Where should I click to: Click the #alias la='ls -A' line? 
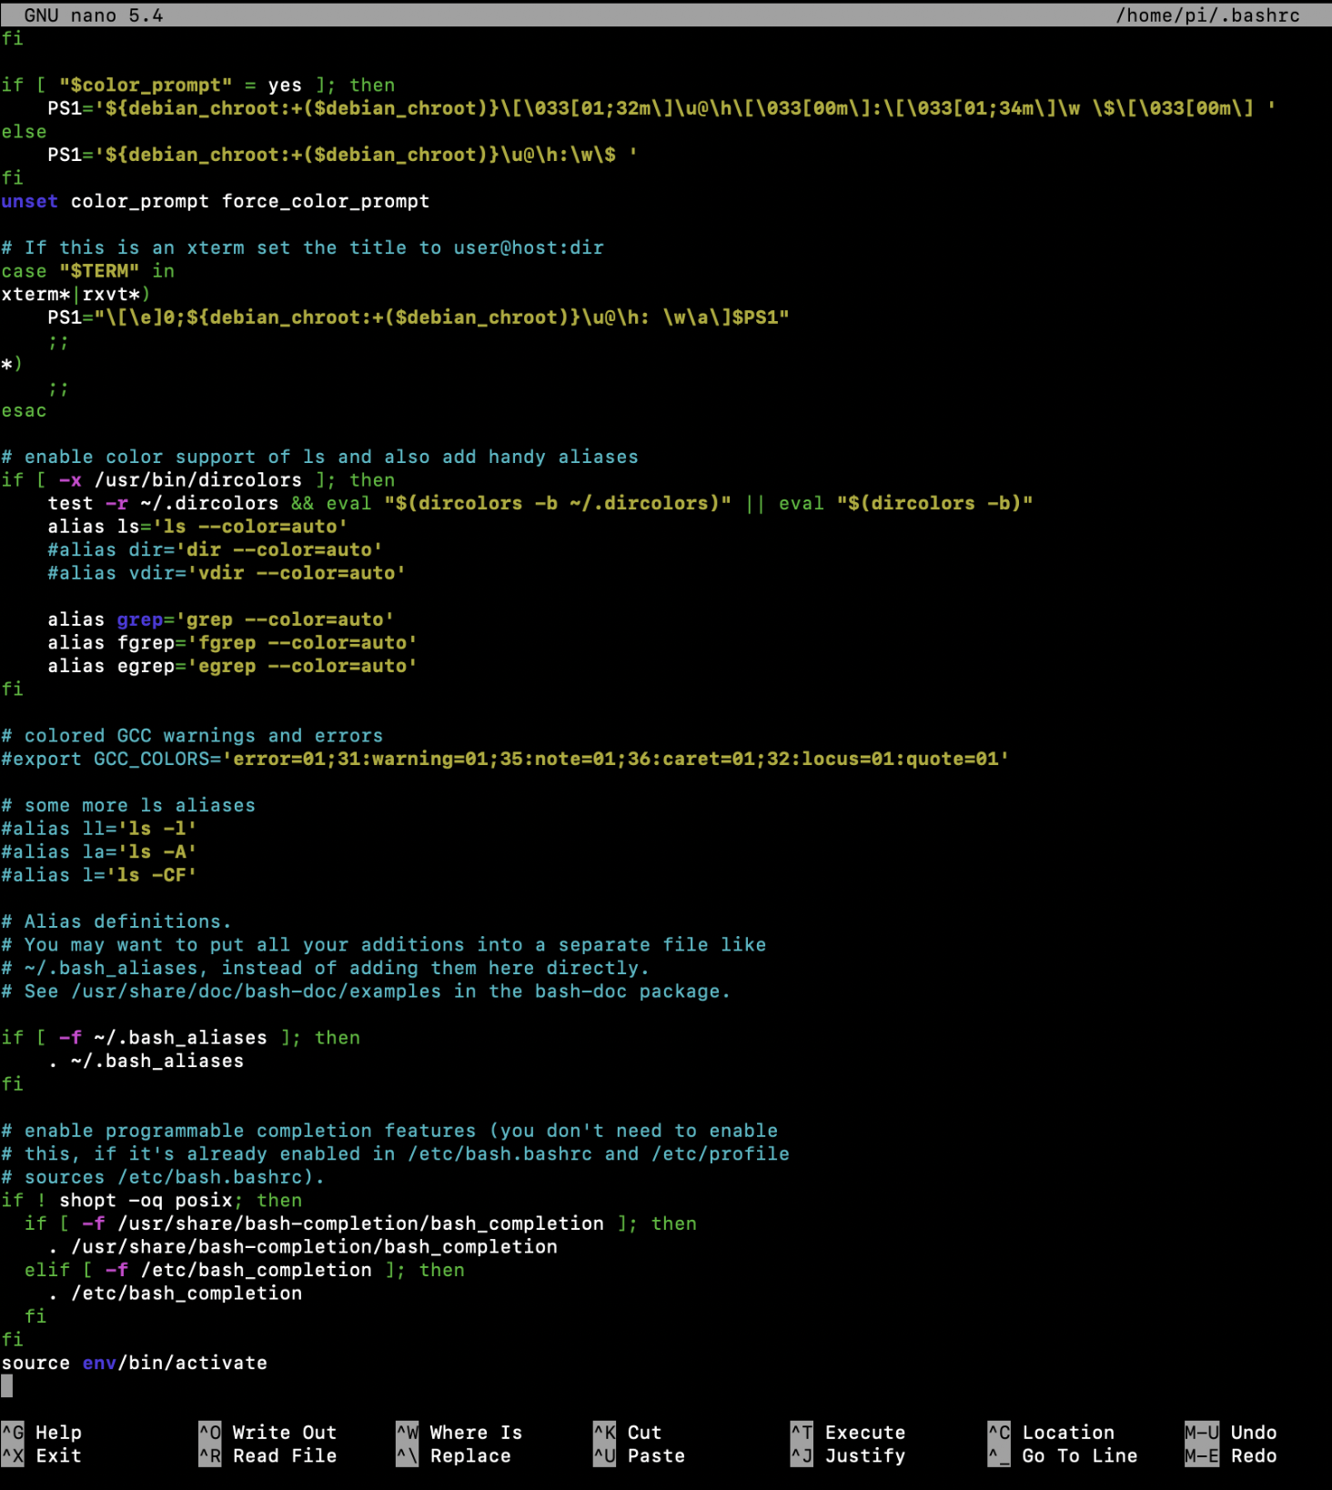point(99,851)
